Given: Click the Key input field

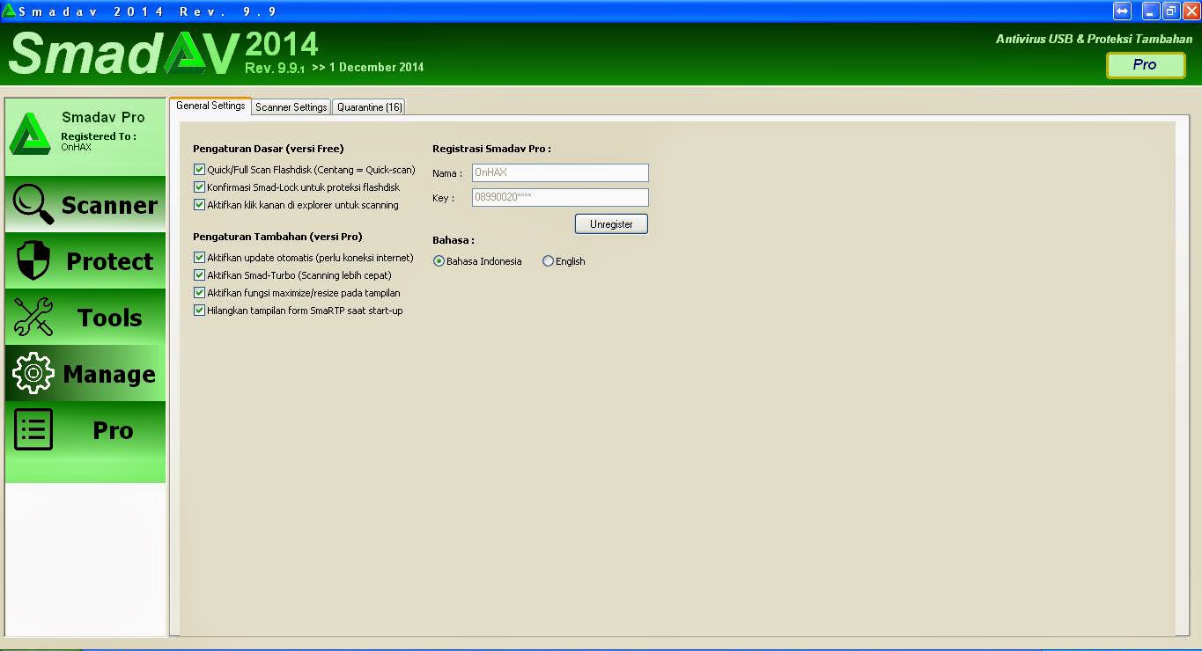Looking at the screenshot, I should (560, 197).
